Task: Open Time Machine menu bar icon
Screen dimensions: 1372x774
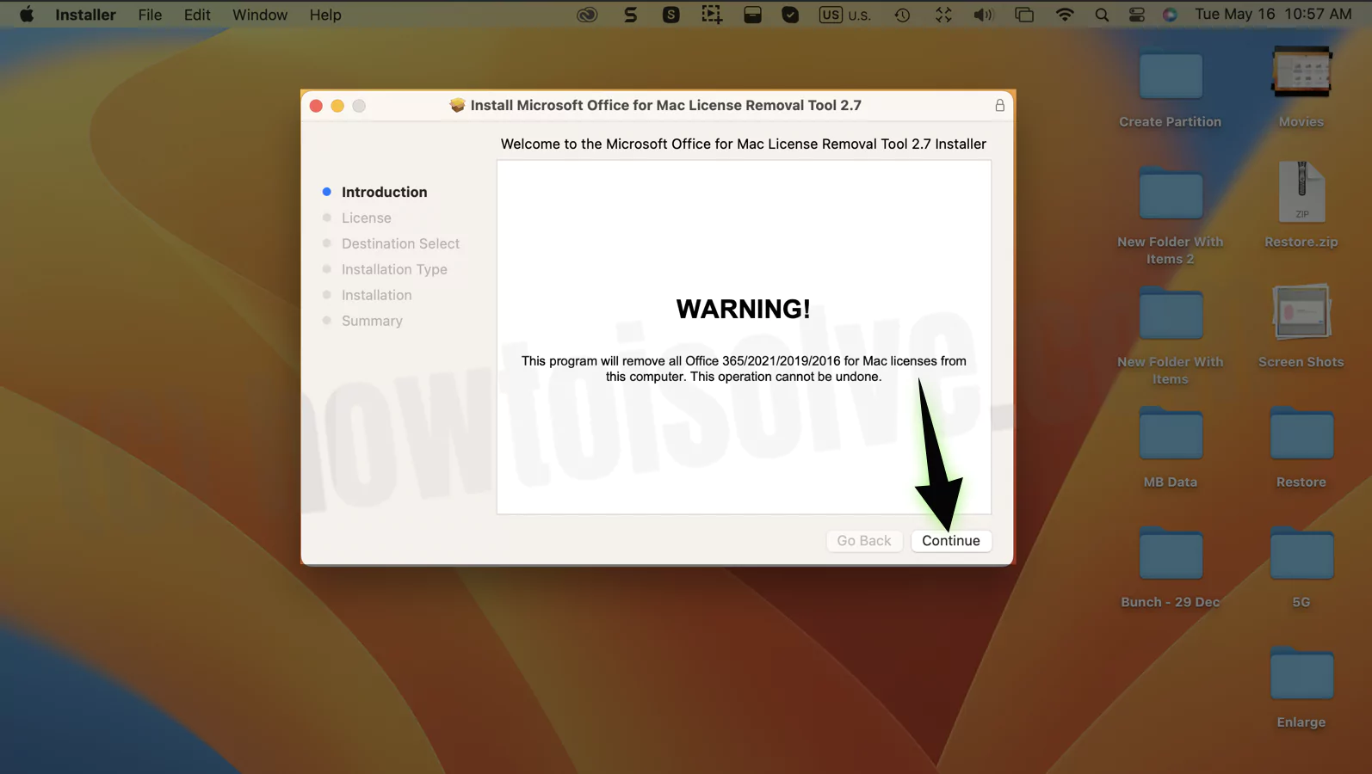Action: coord(902,15)
